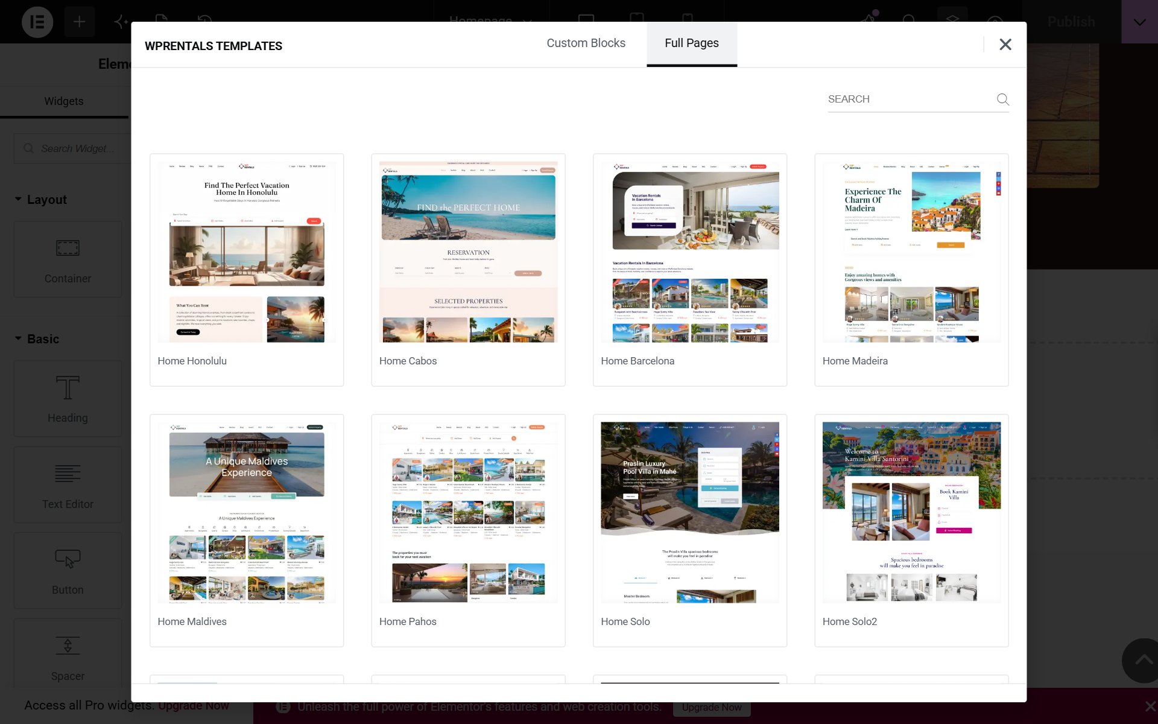Click the Home Pahos title text
Viewport: 1158px width, 724px height.
click(408, 621)
